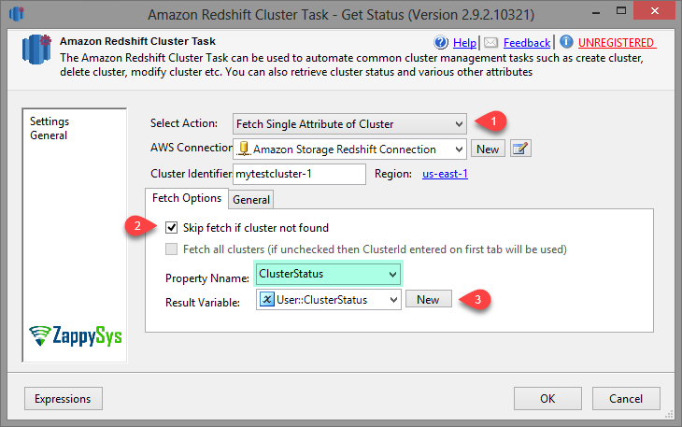
Task: Click the Expressions button
Action: point(64,399)
